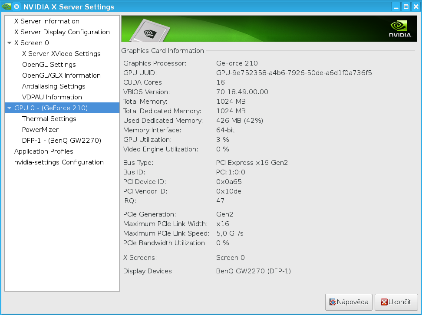The image size is (422, 315).
Task: Click Display Devices BenQ GW2270 (DFP-1)
Action: pyautogui.click(x=254, y=271)
